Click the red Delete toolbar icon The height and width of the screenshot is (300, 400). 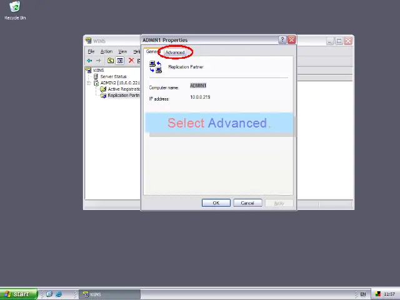coord(131,61)
